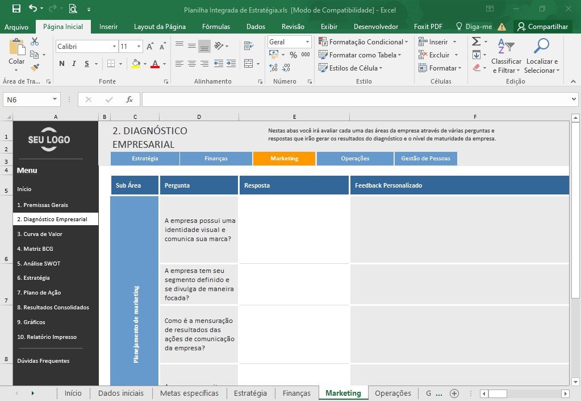Expand Estilos de Célula menu
The height and width of the screenshot is (402, 581).
[x=350, y=68]
